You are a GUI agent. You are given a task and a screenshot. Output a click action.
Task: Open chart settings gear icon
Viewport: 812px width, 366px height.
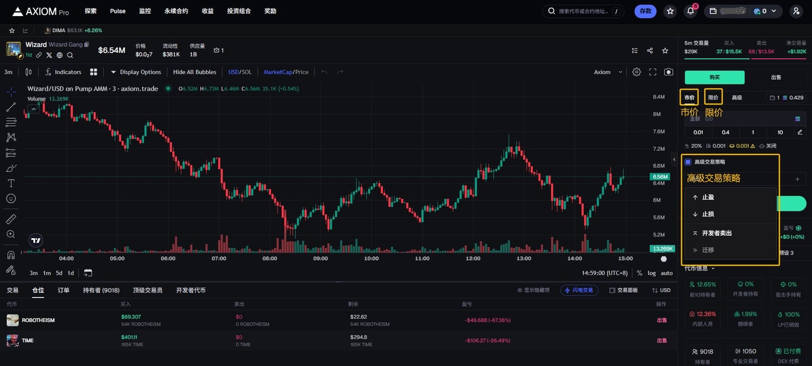(x=637, y=72)
